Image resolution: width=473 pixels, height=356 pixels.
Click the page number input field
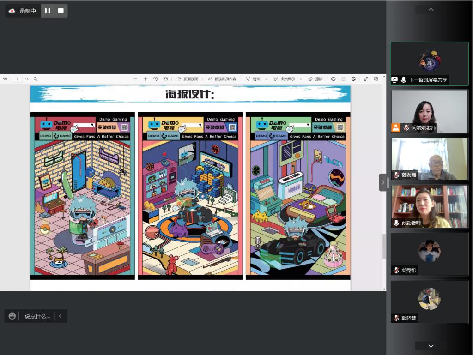pyautogui.click(x=17, y=79)
